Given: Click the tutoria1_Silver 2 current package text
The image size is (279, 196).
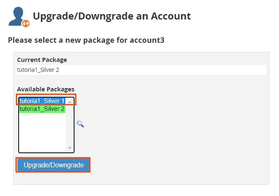Looking at the screenshot, I should pyautogui.click(x=38, y=70).
